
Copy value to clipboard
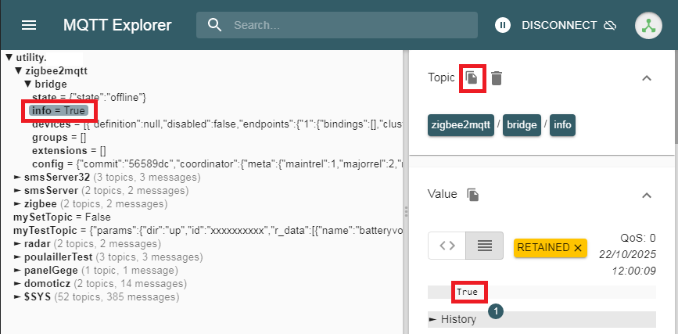[x=472, y=194]
